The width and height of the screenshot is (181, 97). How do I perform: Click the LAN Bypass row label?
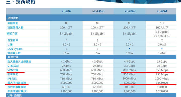(x=15, y=49)
